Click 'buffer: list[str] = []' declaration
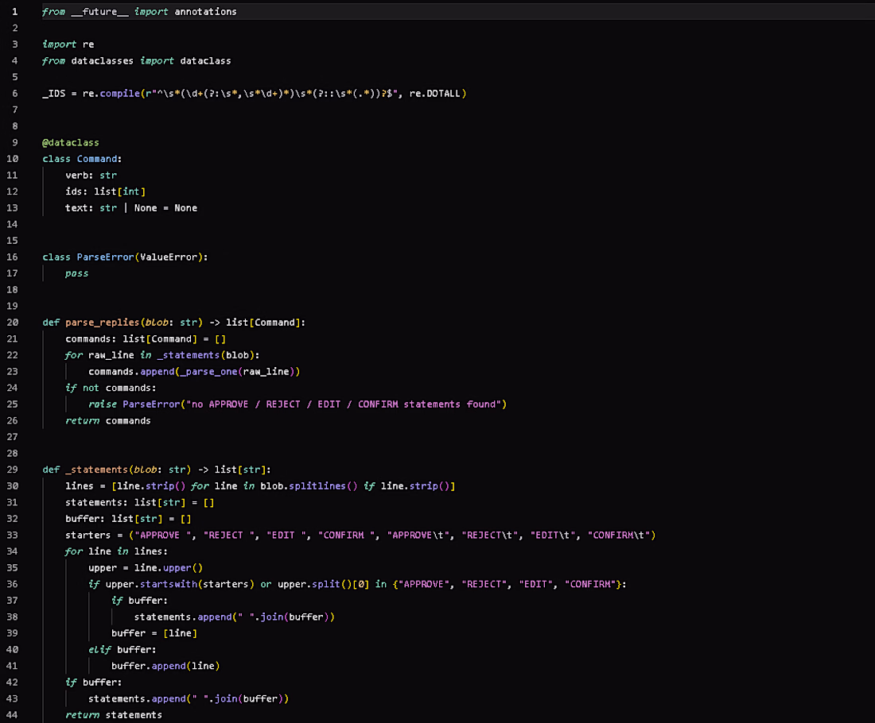The height and width of the screenshot is (723, 875). coord(128,519)
